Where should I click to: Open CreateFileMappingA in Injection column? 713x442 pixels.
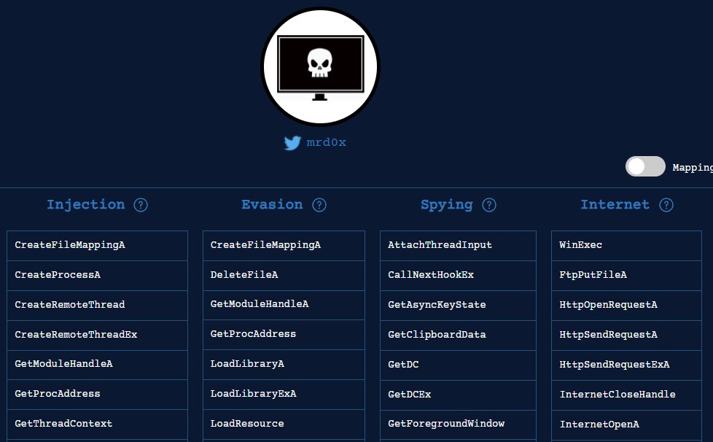pyautogui.click(x=97, y=246)
